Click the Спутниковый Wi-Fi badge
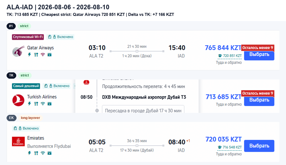Screen dimensions: 286x165 click(28, 37)
